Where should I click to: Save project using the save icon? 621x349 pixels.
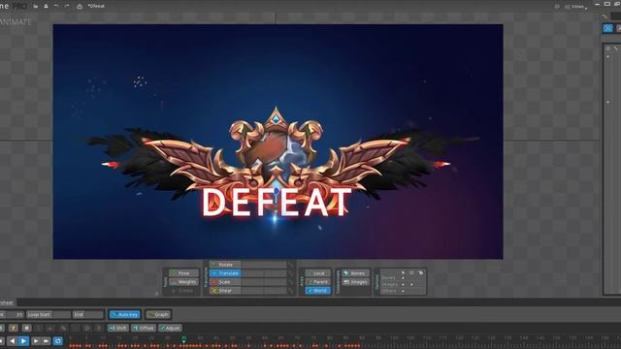[46, 6]
